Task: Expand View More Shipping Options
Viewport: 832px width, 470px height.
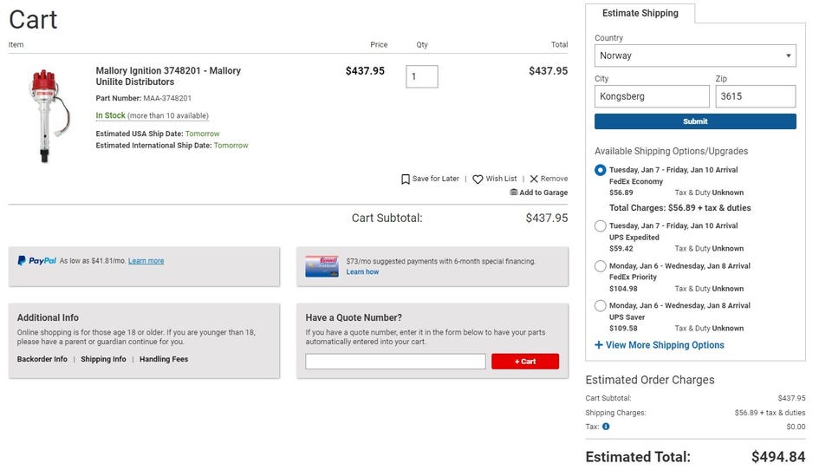Action: tap(665, 345)
